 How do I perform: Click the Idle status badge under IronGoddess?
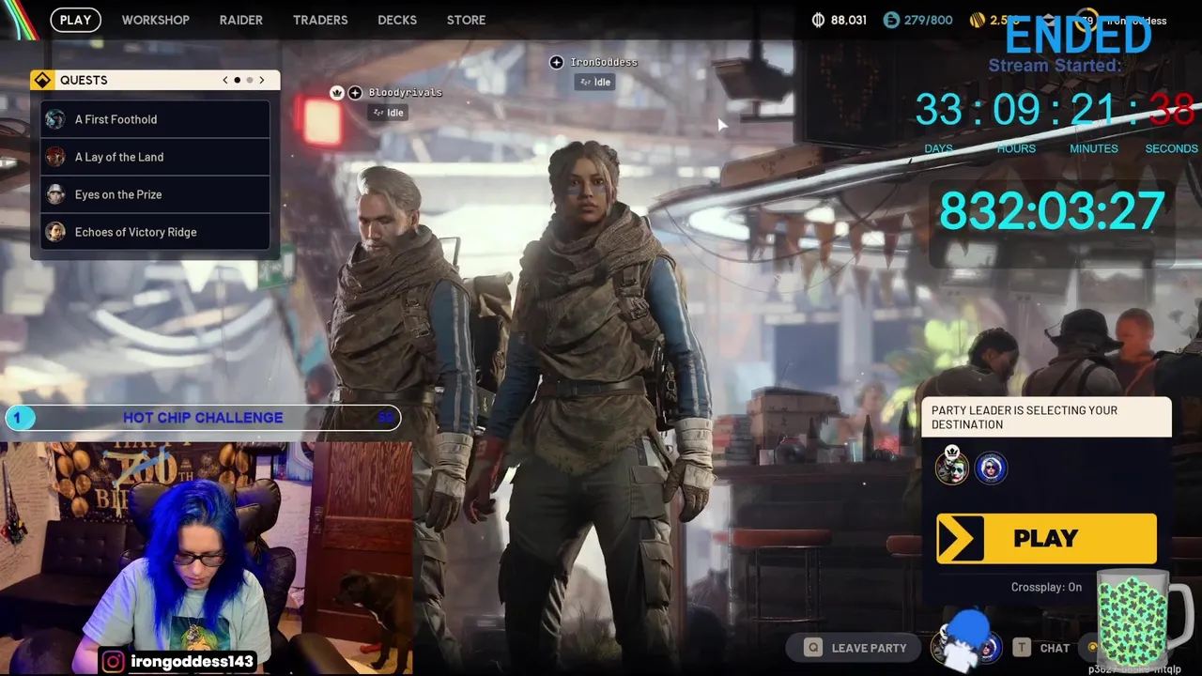[x=595, y=82]
